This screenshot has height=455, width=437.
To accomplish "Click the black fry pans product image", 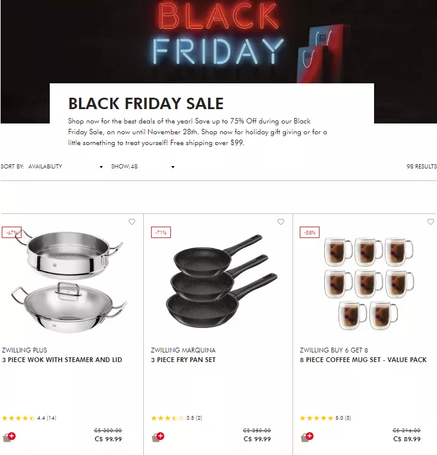I will tap(222, 281).
